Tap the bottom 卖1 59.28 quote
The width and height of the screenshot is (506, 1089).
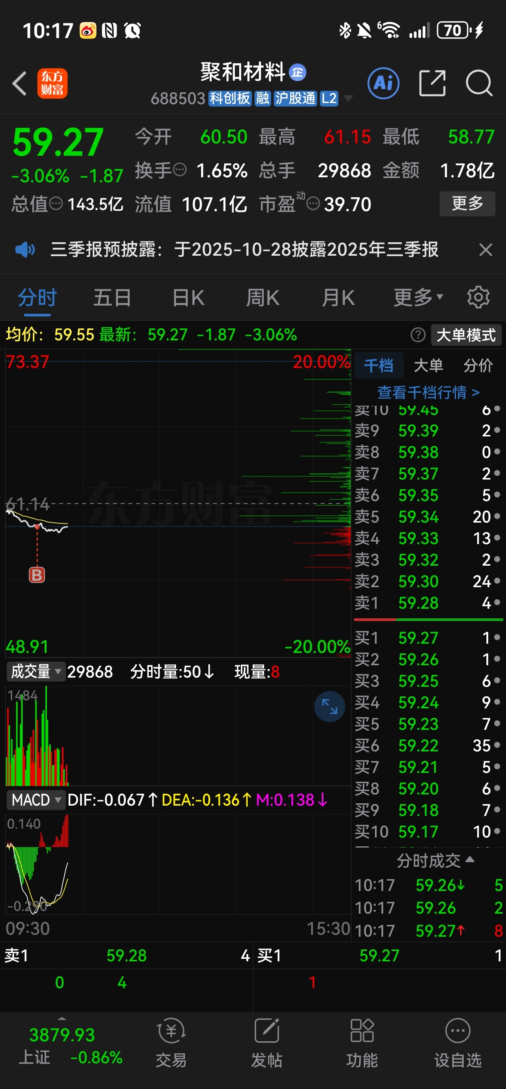coord(126,956)
